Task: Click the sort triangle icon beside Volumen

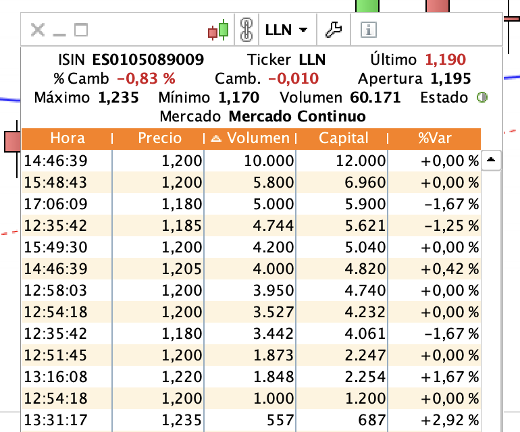Action: point(216,139)
